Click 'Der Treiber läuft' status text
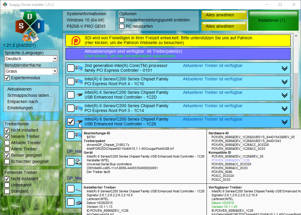This screenshot has height=215, width=301. [x=98, y=172]
